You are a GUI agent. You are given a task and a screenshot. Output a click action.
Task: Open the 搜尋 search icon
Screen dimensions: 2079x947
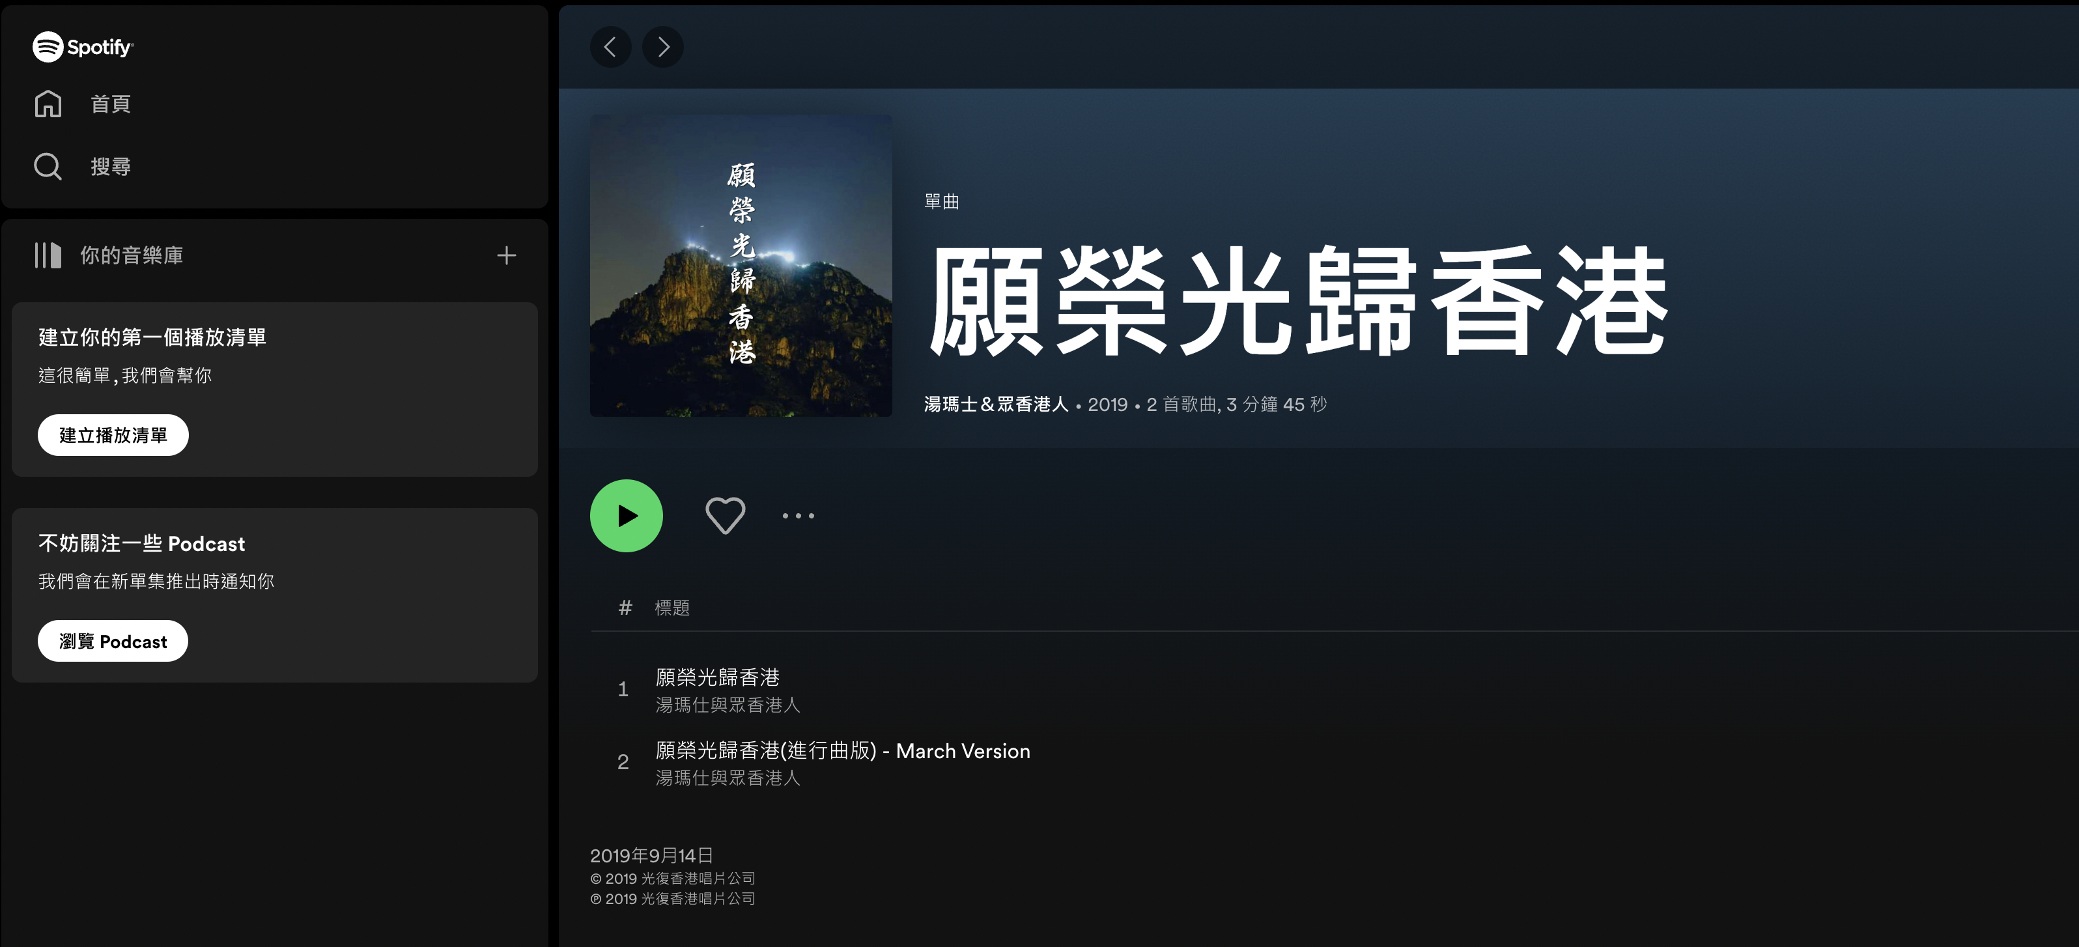coord(48,166)
